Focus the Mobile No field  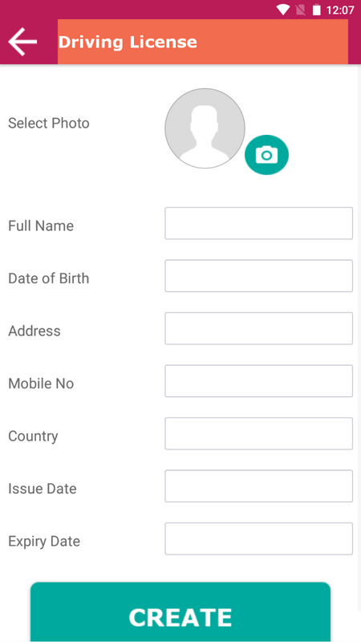258,380
